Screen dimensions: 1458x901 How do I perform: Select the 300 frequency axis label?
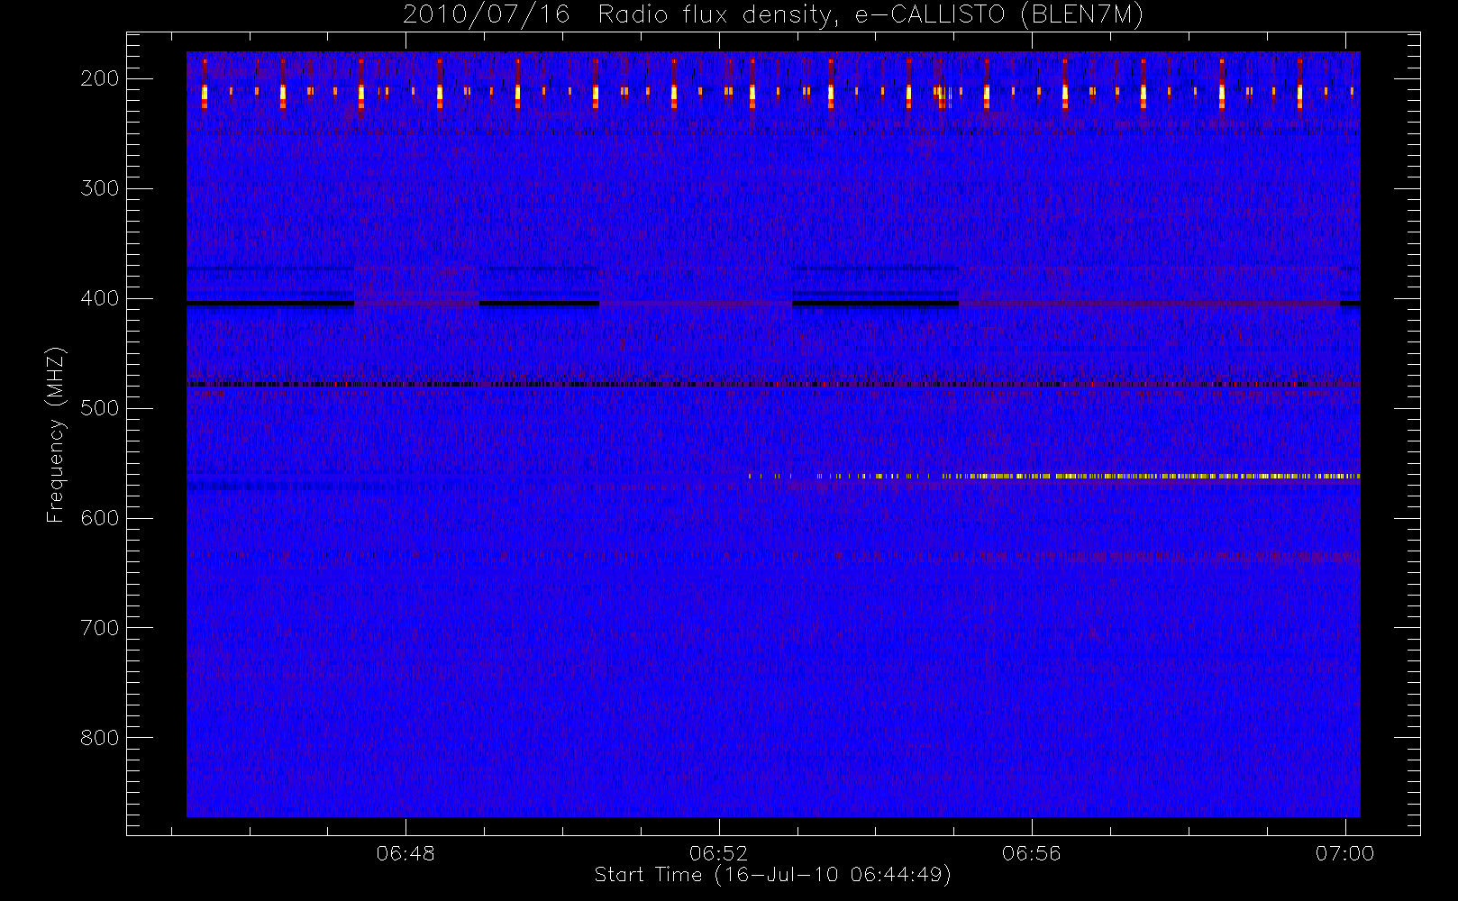click(100, 188)
